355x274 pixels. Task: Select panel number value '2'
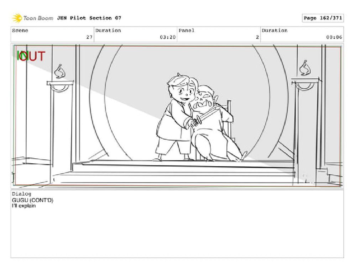click(x=257, y=37)
